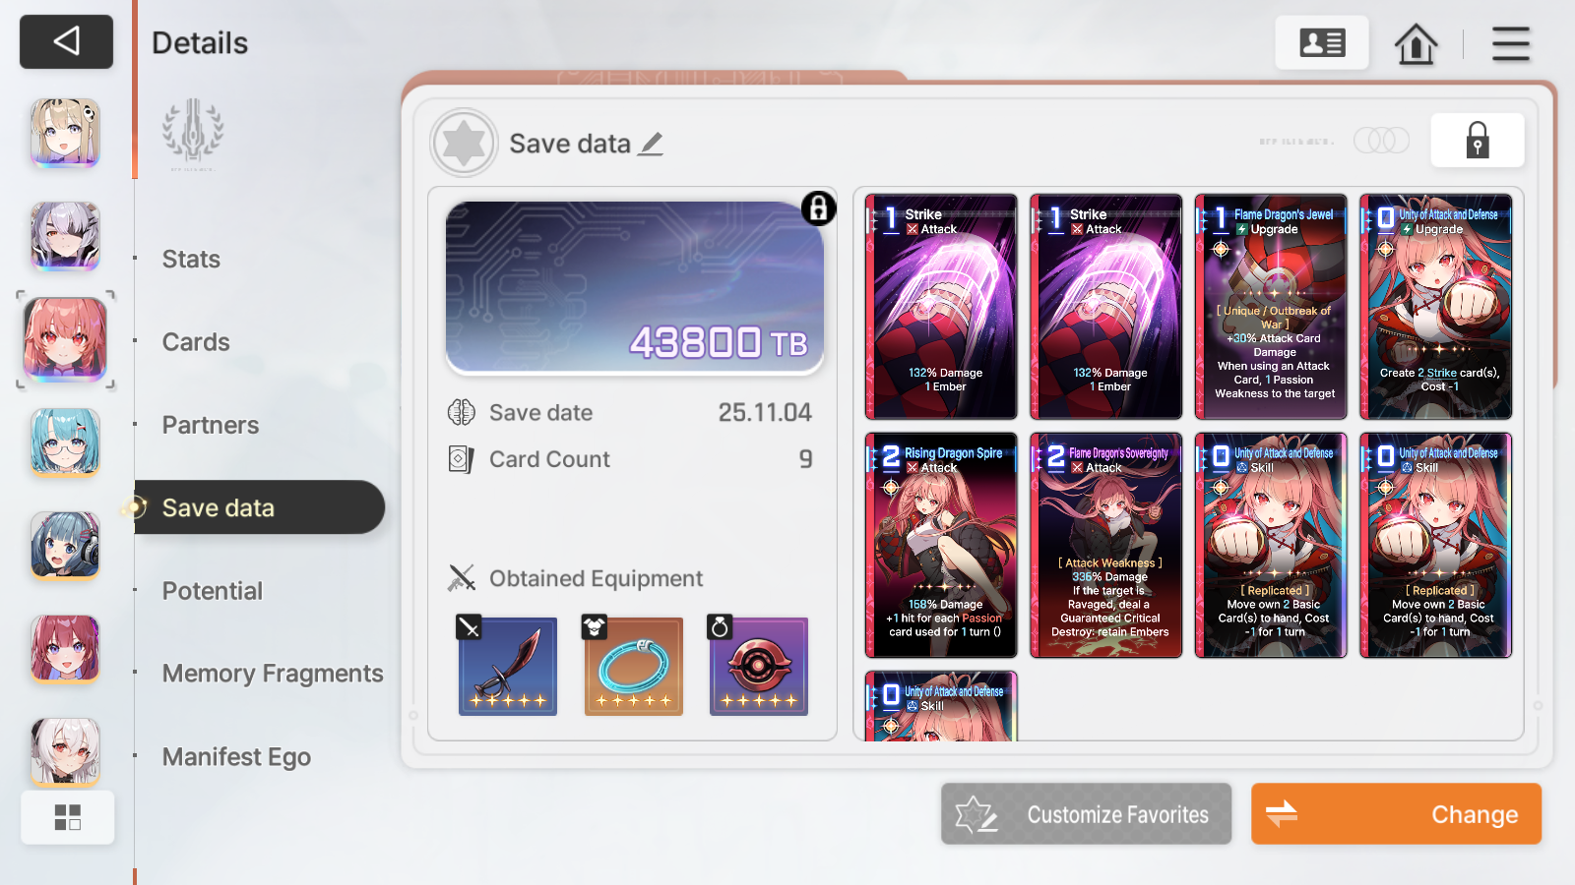Select the sword weapon equipment
The width and height of the screenshot is (1575, 885).
[x=507, y=666]
